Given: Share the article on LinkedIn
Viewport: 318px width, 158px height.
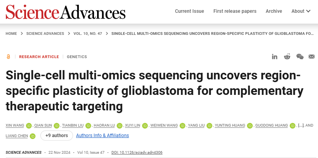Looking at the screenshot, I should coord(275,57).
